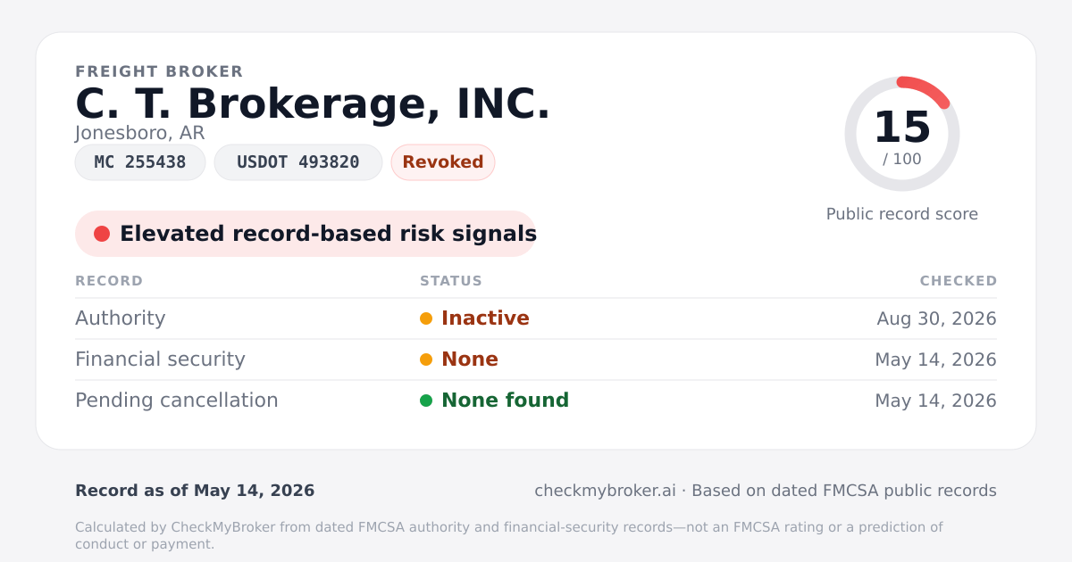Click the circular score gauge showing 15

click(x=902, y=134)
